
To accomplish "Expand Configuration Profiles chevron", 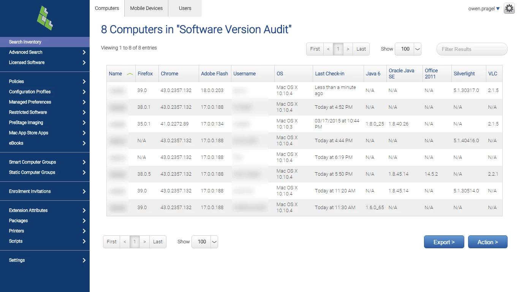I will 84,92.
